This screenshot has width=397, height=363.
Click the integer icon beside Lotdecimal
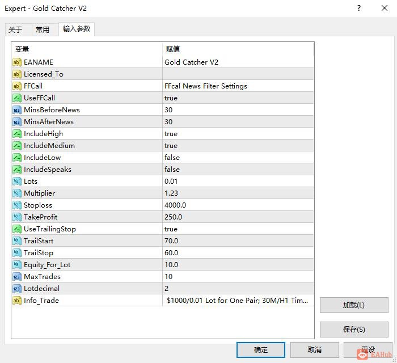16,289
